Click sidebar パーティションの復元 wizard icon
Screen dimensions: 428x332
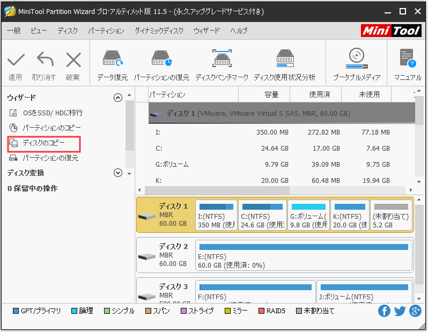pyautogui.click(x=13, y=158)
